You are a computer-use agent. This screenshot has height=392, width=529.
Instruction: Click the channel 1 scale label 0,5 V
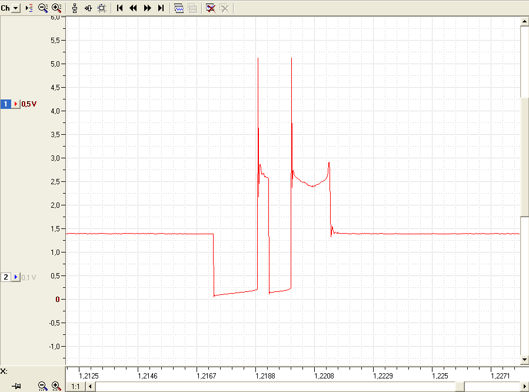29,104
